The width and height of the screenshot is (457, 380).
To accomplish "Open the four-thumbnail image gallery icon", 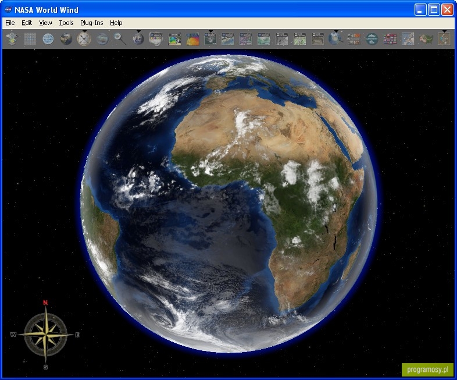I will point(354,39).
